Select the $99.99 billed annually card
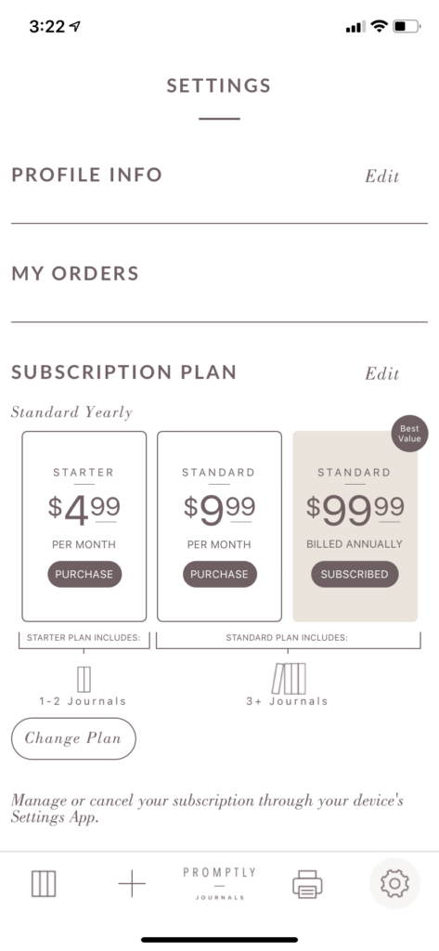The width and height of the screenshot is (439, 951). click(x=355, y=527)
